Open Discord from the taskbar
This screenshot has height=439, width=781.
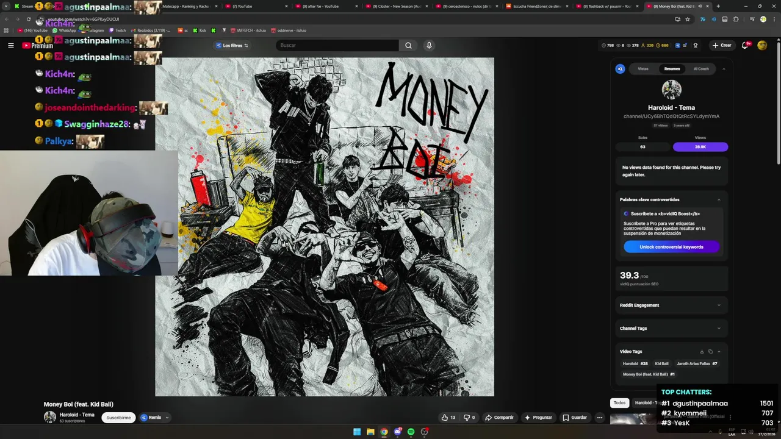(x=397, y=432)
